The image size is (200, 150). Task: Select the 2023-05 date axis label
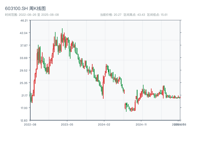67,124
